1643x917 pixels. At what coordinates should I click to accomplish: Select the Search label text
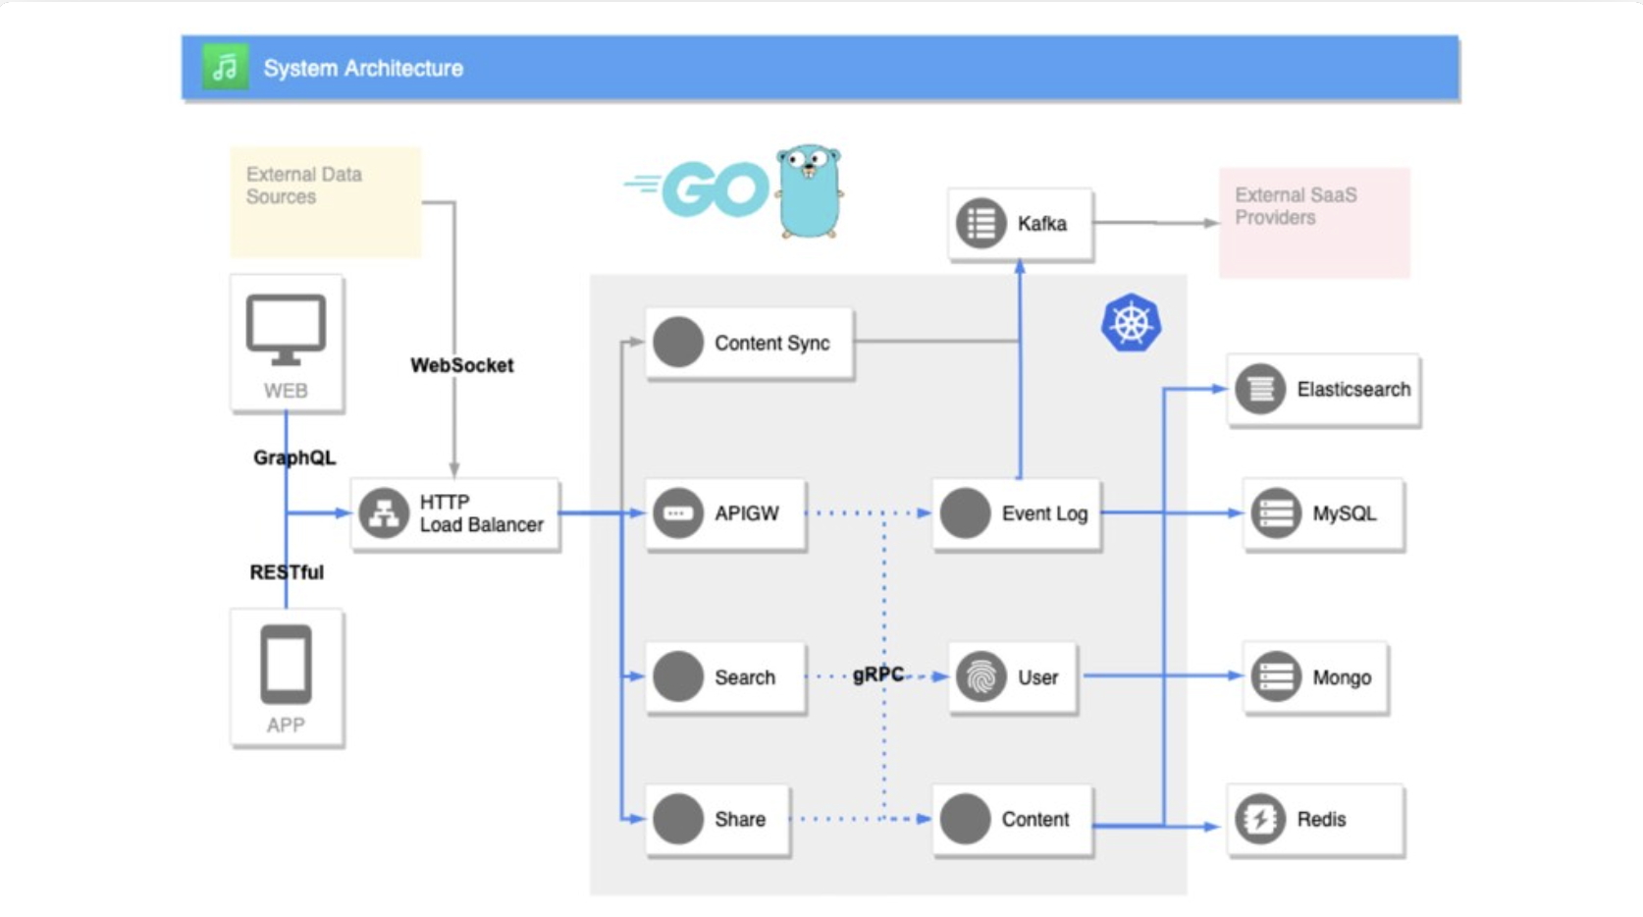(x=744, y=677)
